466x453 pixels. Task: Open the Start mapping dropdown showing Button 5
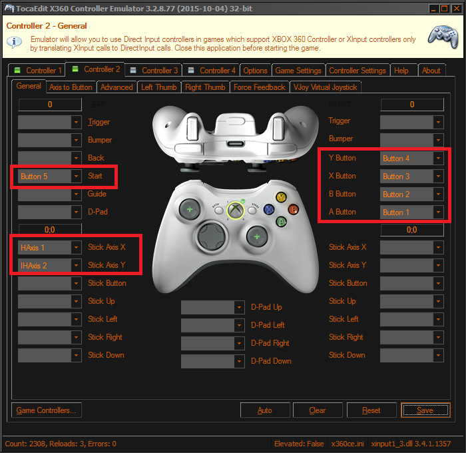(x=50, y=177)
